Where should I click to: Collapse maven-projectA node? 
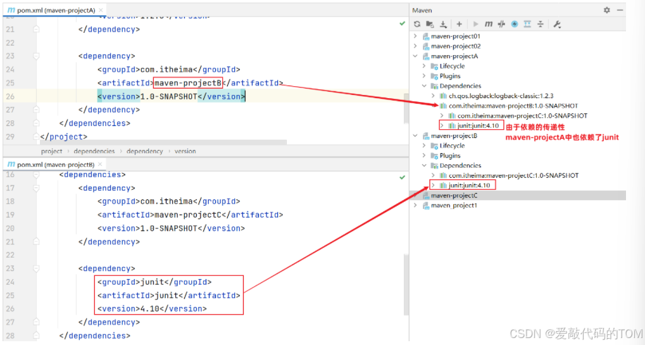pyautogui.click(x=415, y=56)
